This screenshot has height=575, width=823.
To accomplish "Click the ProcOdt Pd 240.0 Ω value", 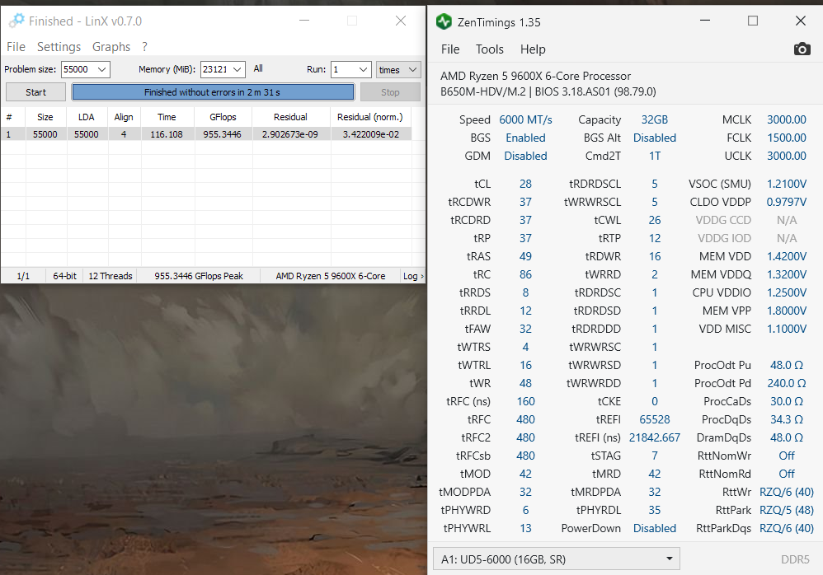I will point(786,383).
